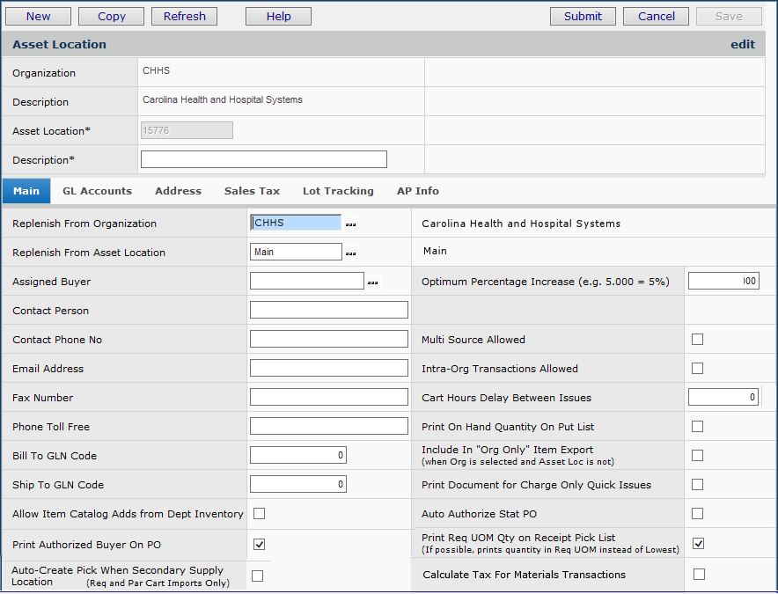Image resolution: width=778 pixels, height=594 pixels.
Task: Toggle Print On Hand Quantity On Put List
Action: pyautogui.click(x=697, y=427)
